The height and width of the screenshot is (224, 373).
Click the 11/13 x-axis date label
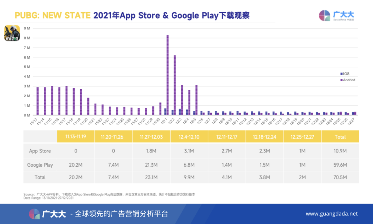click(x=34, y=121)
